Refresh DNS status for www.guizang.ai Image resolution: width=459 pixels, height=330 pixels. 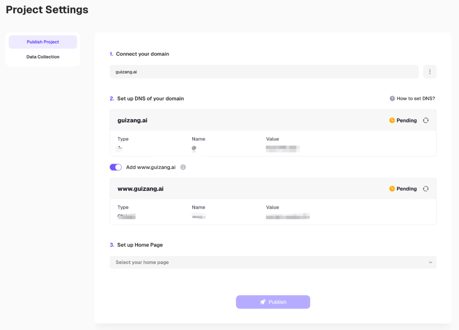[x=425, y=189]
